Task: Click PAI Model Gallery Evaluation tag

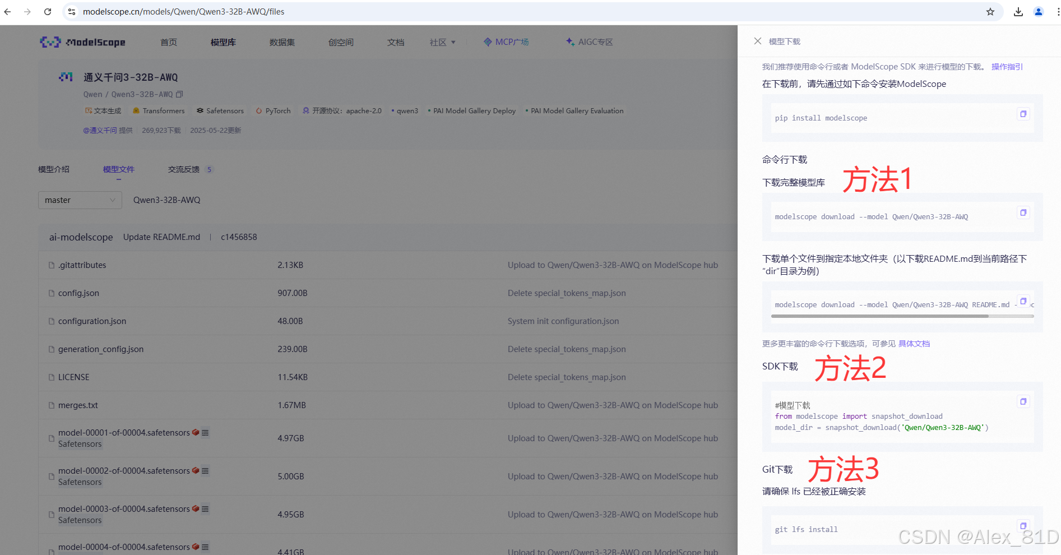Action: click(574, 111)
